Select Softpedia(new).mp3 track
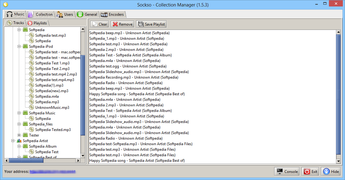Screen dimensions: 345x180 [x=52, y=91]
